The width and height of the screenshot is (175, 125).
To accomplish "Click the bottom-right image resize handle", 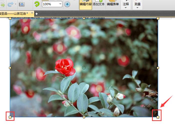I will pos(158,117).
